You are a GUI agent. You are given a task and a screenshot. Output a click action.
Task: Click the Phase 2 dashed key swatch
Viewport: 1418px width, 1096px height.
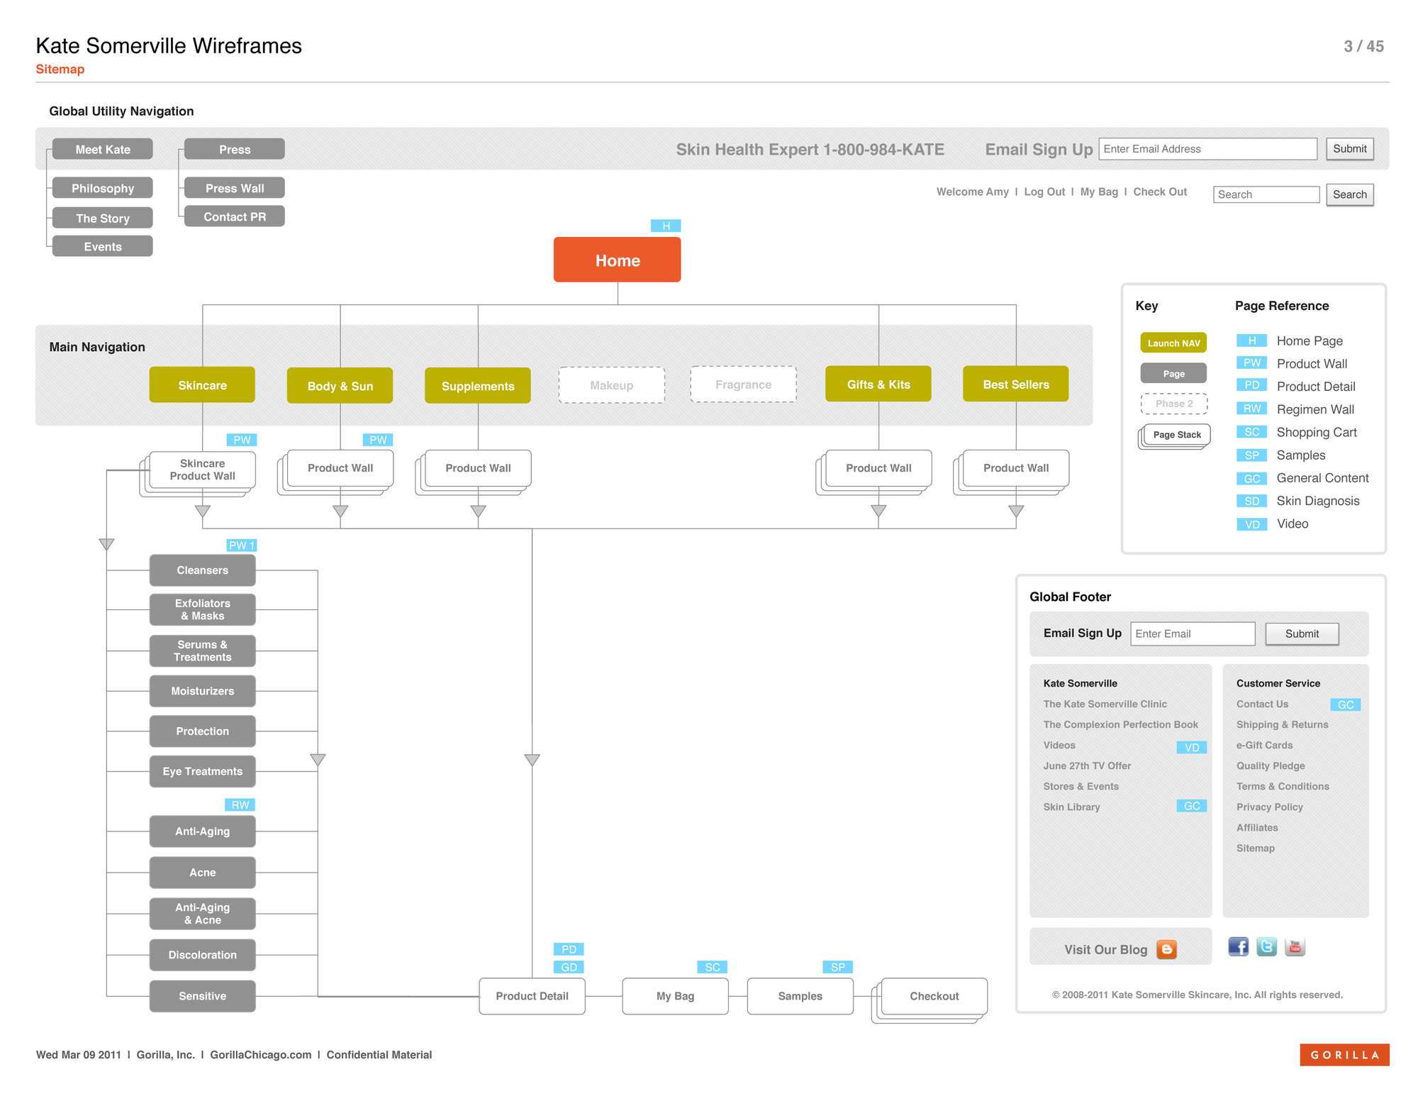(x=1174, y=404)
